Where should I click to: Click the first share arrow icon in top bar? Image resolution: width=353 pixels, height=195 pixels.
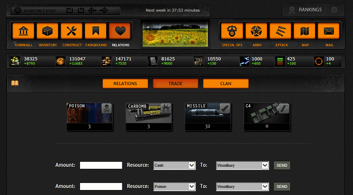click(x=70, y=10)
